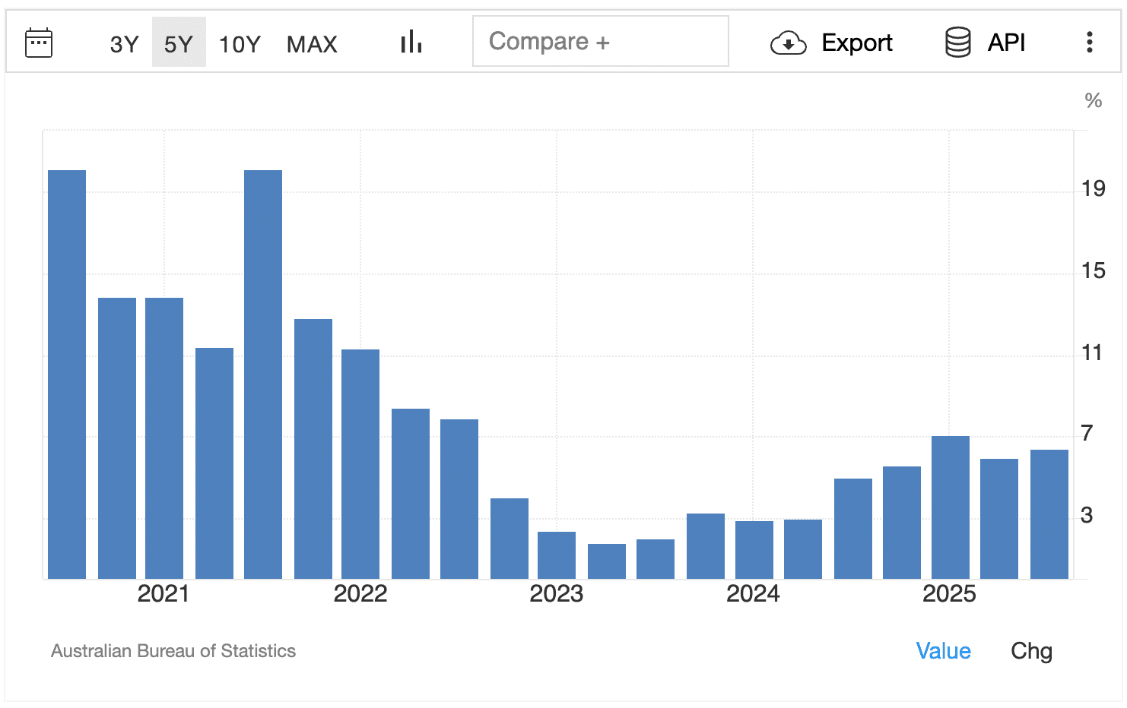
Task: Click the Australian Bureau of Statistics source
Action: click(173, 651)
